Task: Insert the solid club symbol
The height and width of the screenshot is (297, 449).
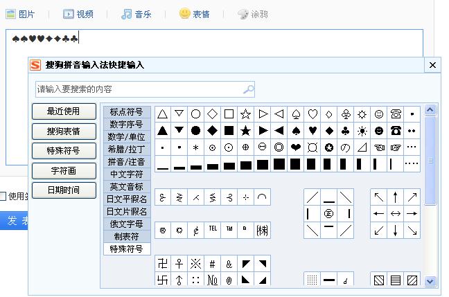Action: (x=346, y=131)
